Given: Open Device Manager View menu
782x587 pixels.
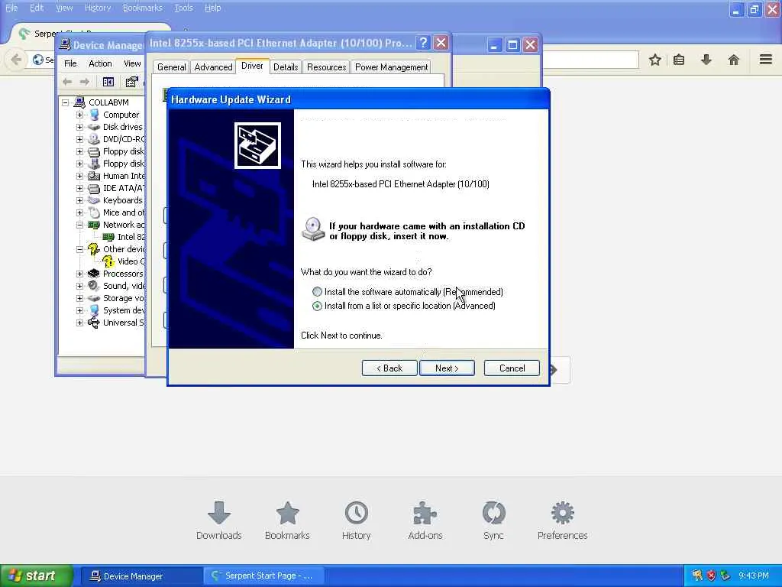Looking at the screenshot, I should pos(132,63).
